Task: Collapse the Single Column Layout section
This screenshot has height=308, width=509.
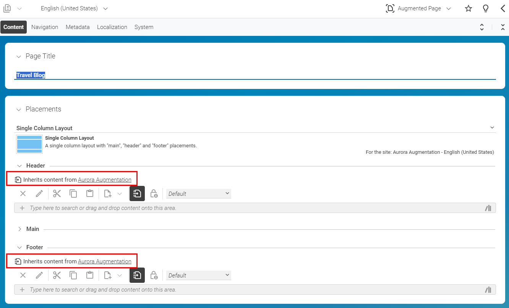Action: point(492,127)
